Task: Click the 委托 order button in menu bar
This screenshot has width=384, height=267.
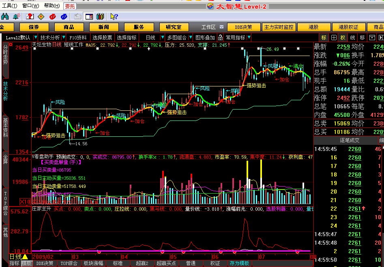Action: pos(70,6)
